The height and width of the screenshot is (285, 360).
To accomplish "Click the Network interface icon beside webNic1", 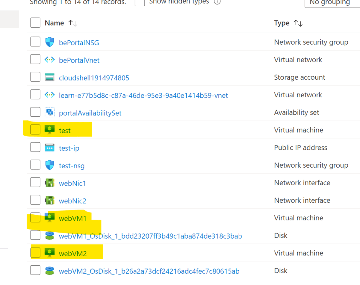I will (50, 183).
